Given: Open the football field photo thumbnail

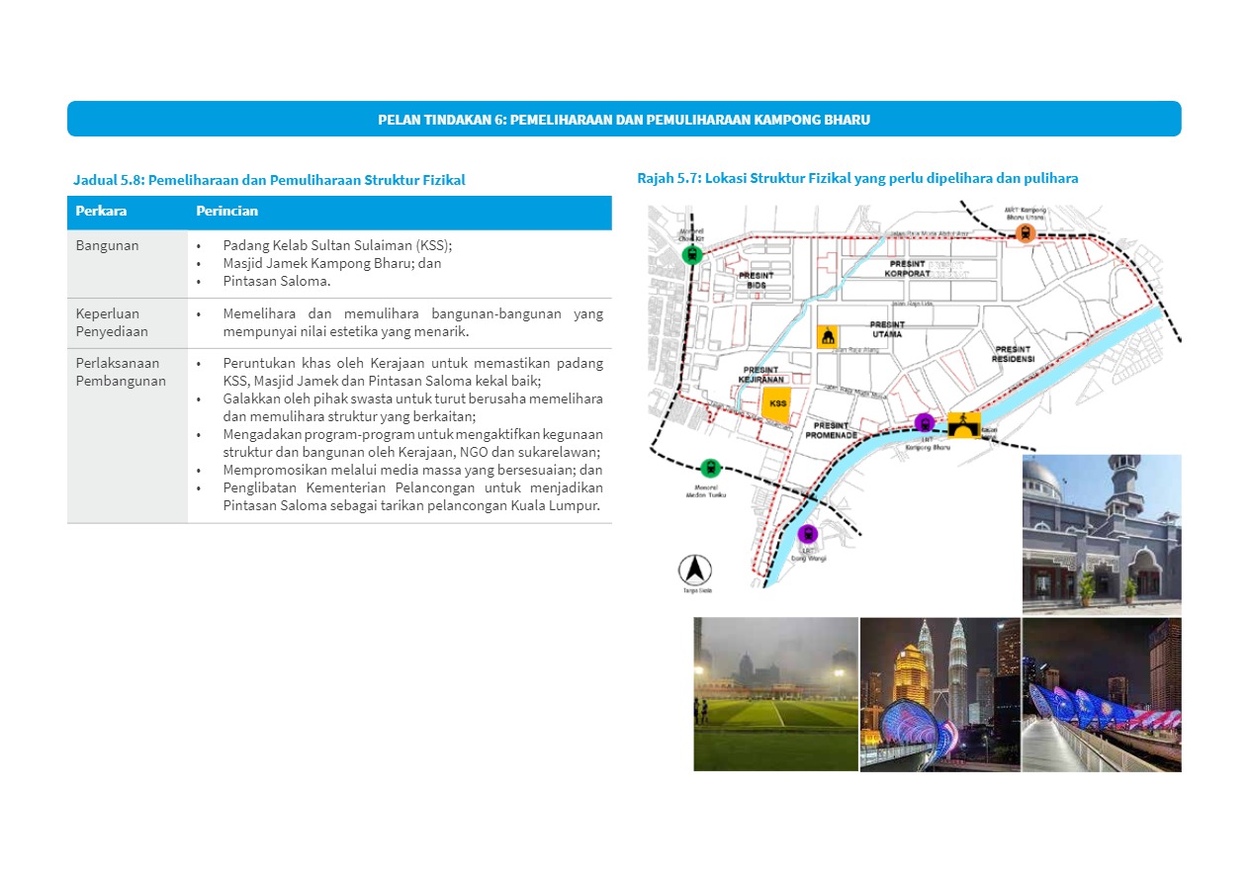Looking at the screenshot, I should [x=775, y=694].
